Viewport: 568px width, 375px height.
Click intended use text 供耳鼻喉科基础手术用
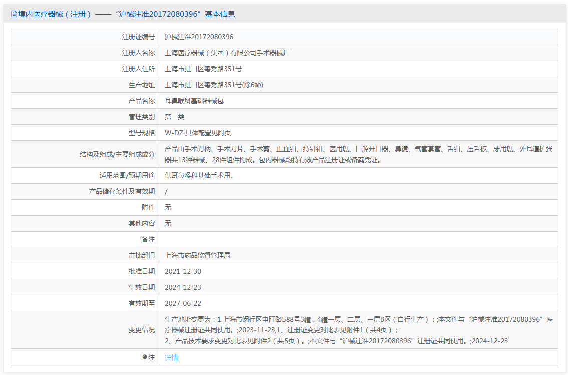point(199,176)
